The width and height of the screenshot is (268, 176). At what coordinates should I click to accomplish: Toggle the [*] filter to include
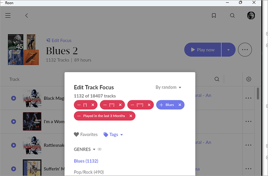pos(79,105)
